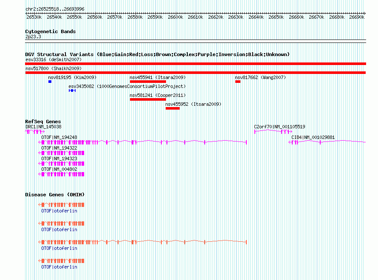
Task: Click the 26570k ruler tick label
Action: pos(115,17)
